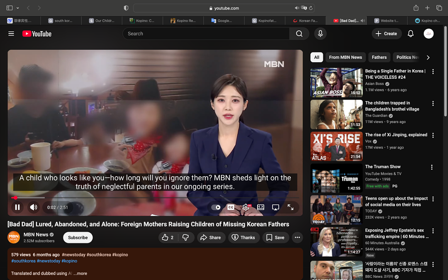
Task: Save video to a playlist
Action: pos(275,237)
